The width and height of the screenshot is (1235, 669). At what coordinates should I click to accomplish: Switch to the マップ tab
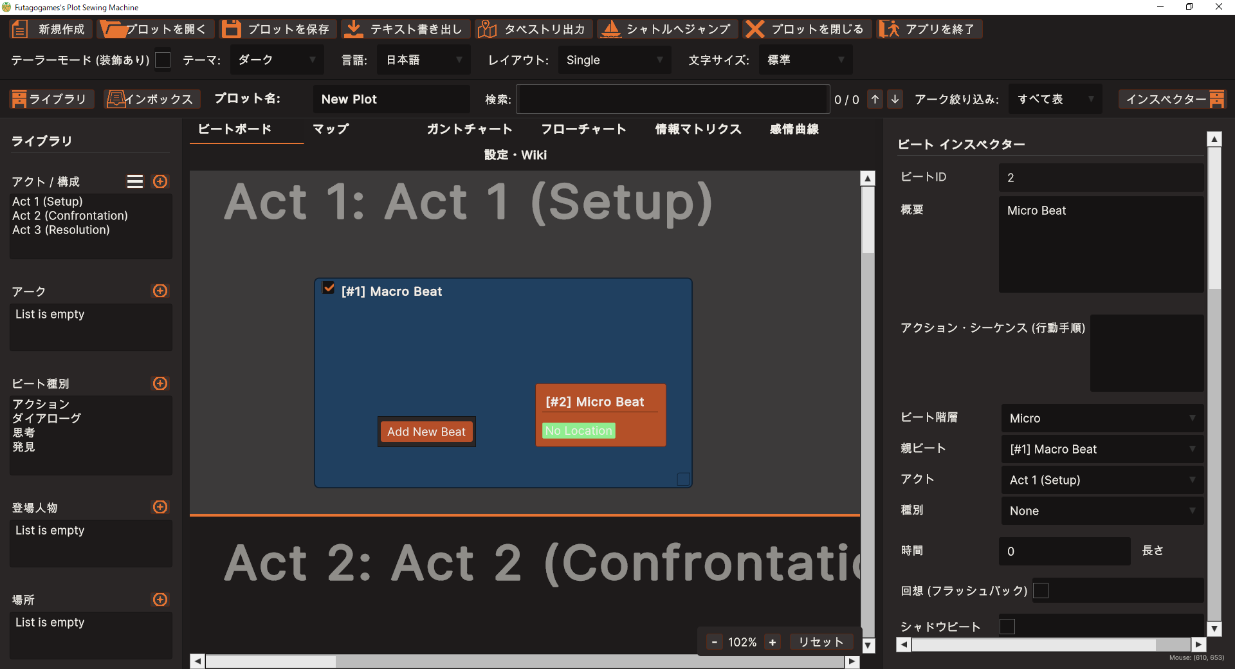[x=331, y=129]
